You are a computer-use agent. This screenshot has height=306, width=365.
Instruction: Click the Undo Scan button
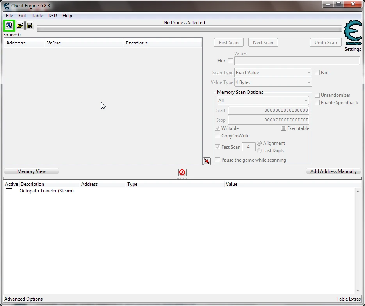click(x=326, y=43)
